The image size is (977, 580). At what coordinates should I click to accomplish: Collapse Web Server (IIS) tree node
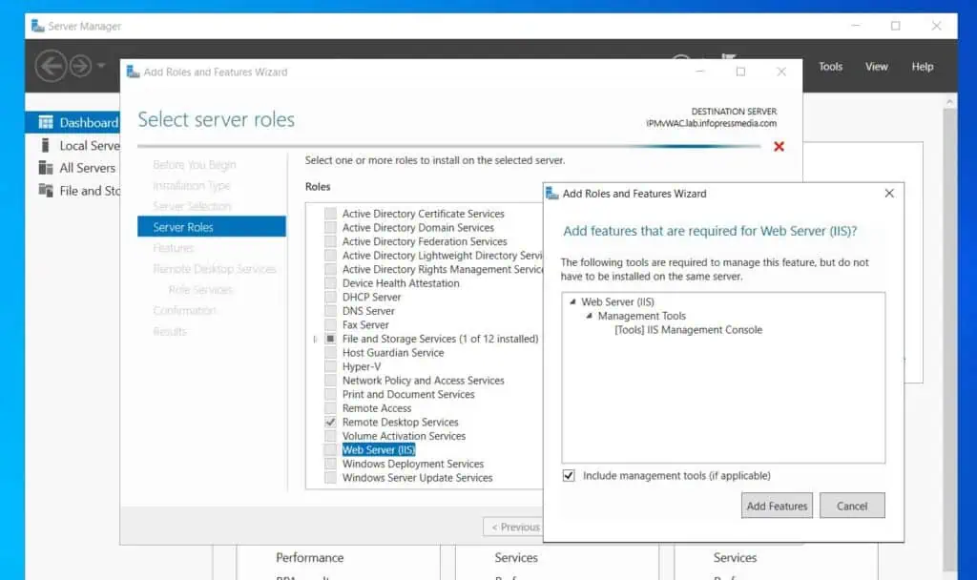572,301
